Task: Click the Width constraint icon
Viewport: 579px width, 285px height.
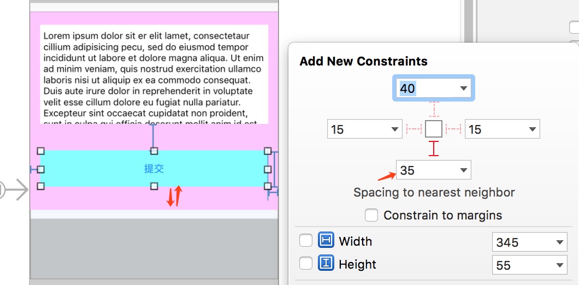Action: pyautogui.click(x=326, y=241)
